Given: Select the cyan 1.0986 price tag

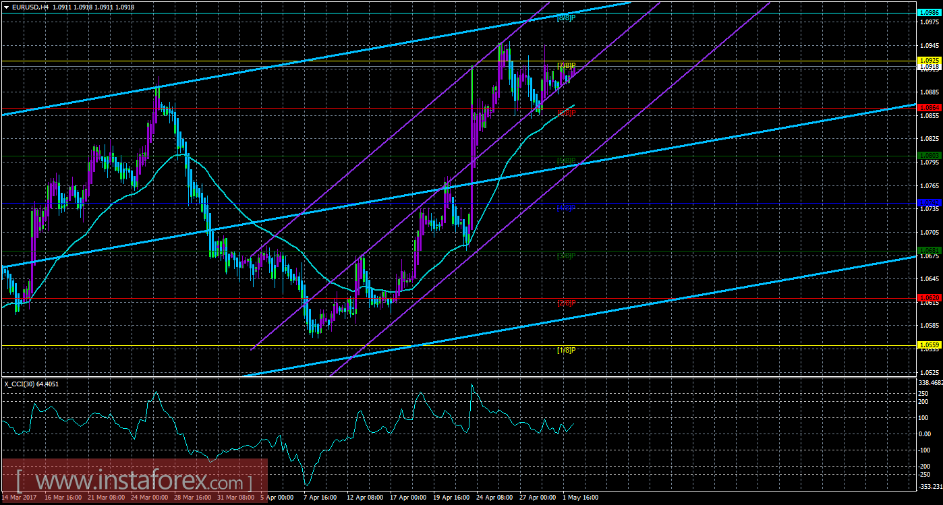Looking at the screenshot, I should point(928,12).
